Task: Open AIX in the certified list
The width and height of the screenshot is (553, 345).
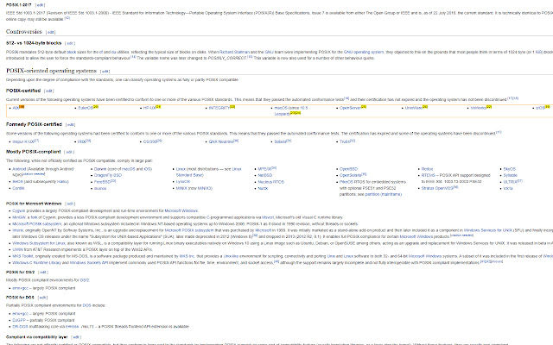Action: tap(16, 108)
